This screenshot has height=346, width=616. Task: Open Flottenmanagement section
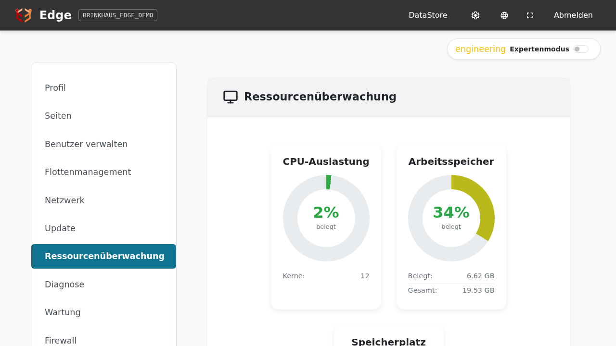(x=103, y=172)
